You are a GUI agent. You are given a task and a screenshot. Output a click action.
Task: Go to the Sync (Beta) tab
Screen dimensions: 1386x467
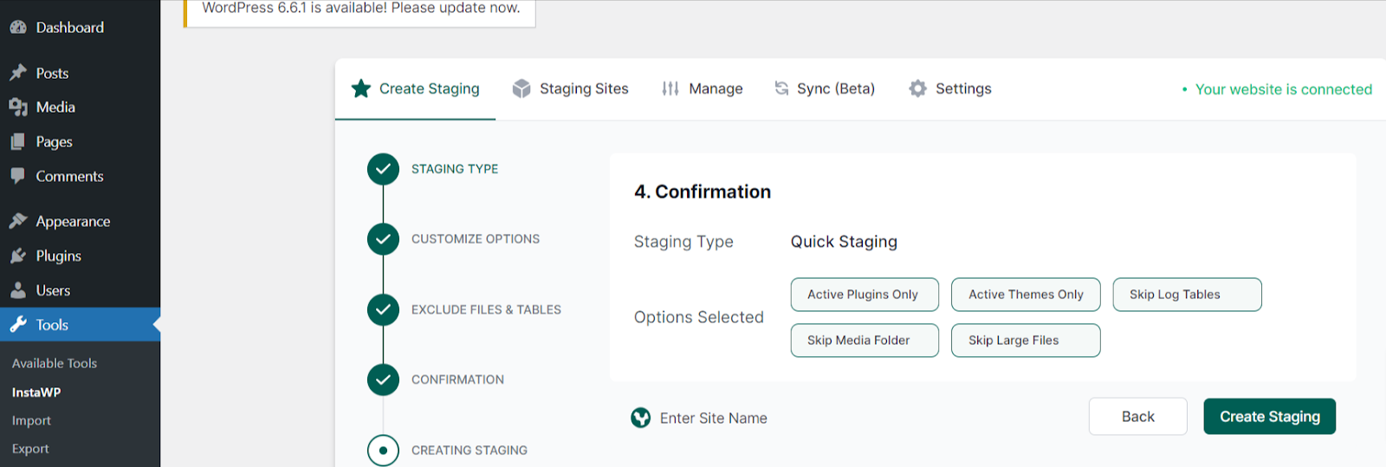click(825, 88)
